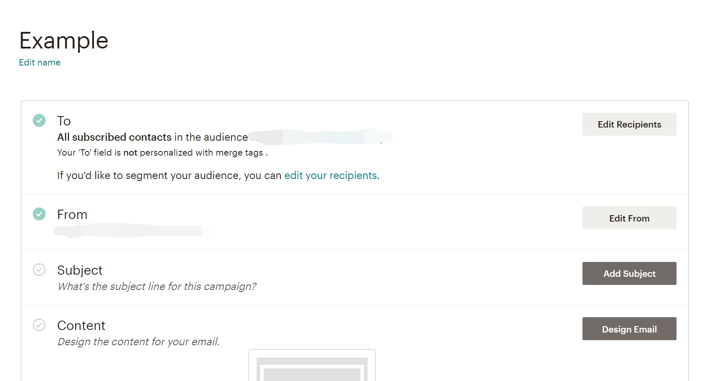Click the subject line prompt text
Viewport: 708px width, 381px height.
(157, 287)
